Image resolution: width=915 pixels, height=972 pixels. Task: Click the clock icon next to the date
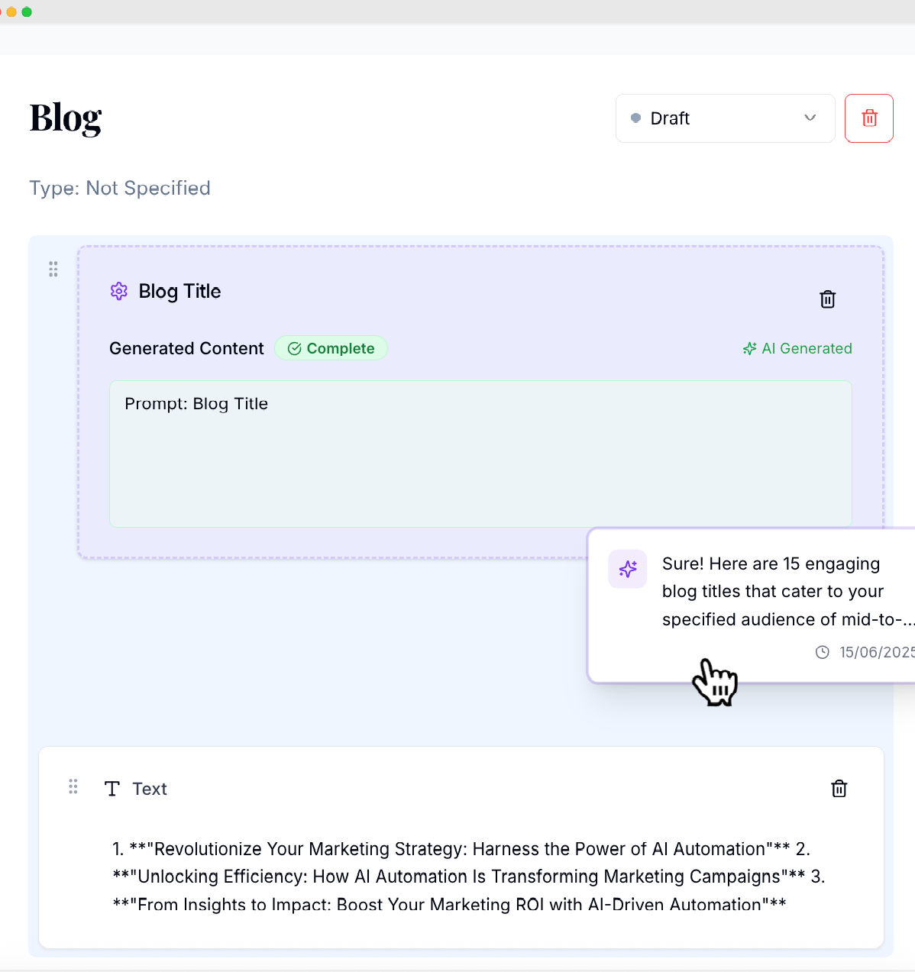pyautogui.click(x=823, y=652)
